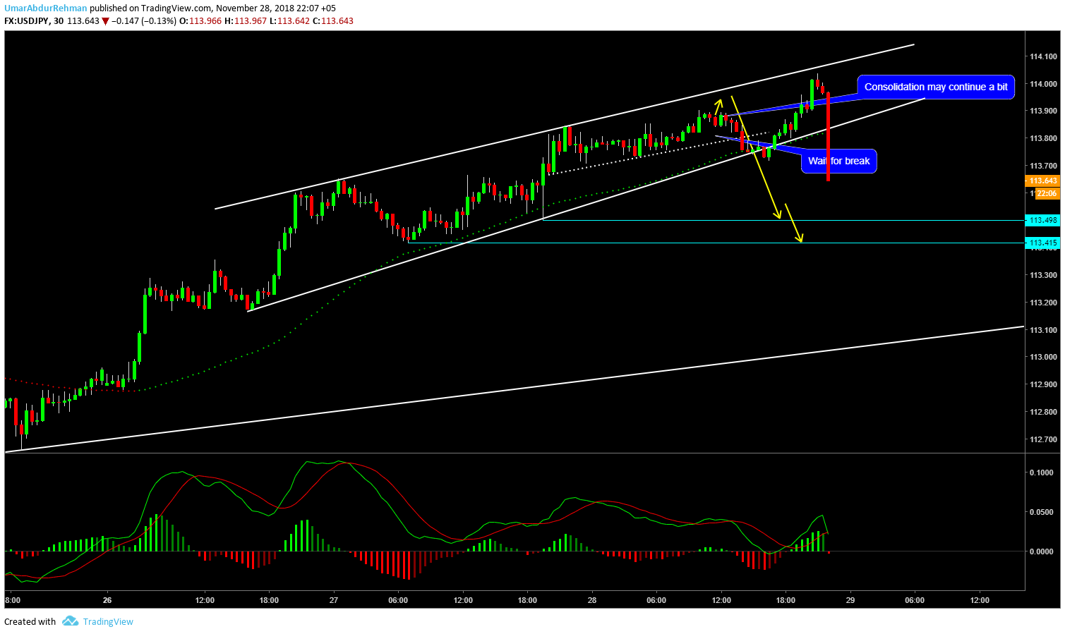Screen dimensions: 1065x634
Task: Click the date 29 on time axis
Action: coord(850,600)
